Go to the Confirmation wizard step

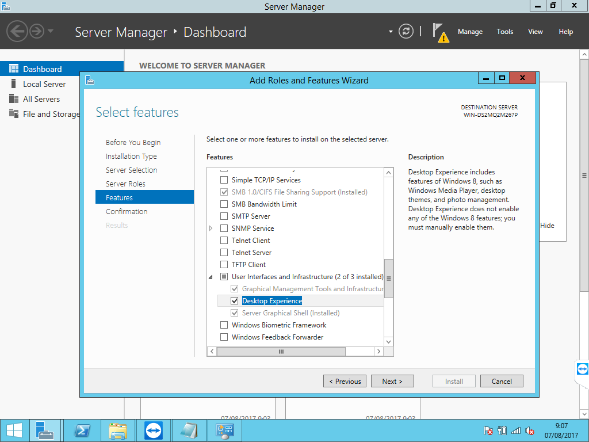pyautogui.click(x=127, y=211)
